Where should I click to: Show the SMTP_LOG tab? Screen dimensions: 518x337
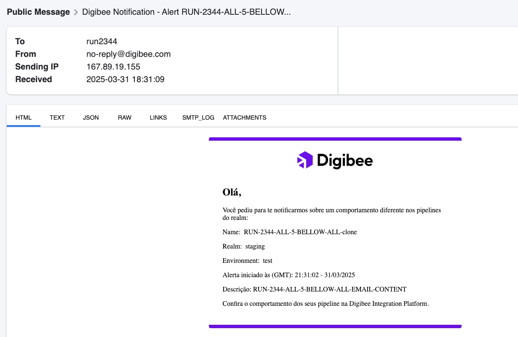pyautogui.click(x=198, y=118)
